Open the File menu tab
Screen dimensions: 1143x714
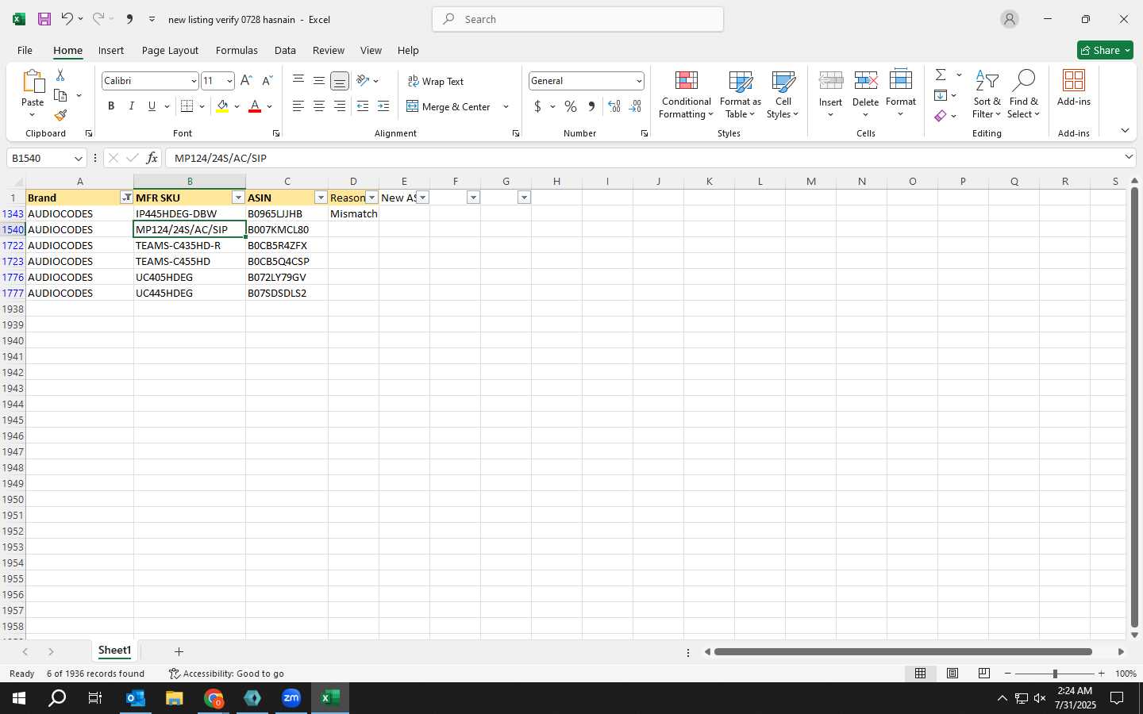click(x=25, y=50)
